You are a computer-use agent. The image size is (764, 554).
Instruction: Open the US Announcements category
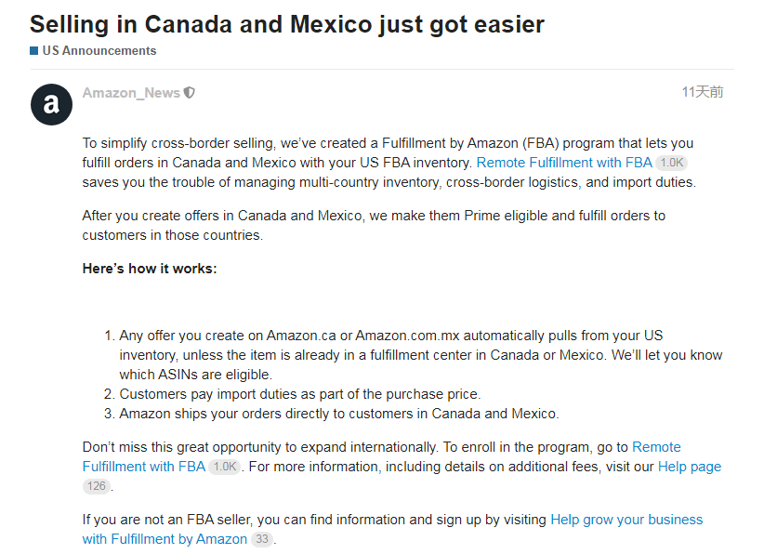pyautogui.click(x=99, y=51)
